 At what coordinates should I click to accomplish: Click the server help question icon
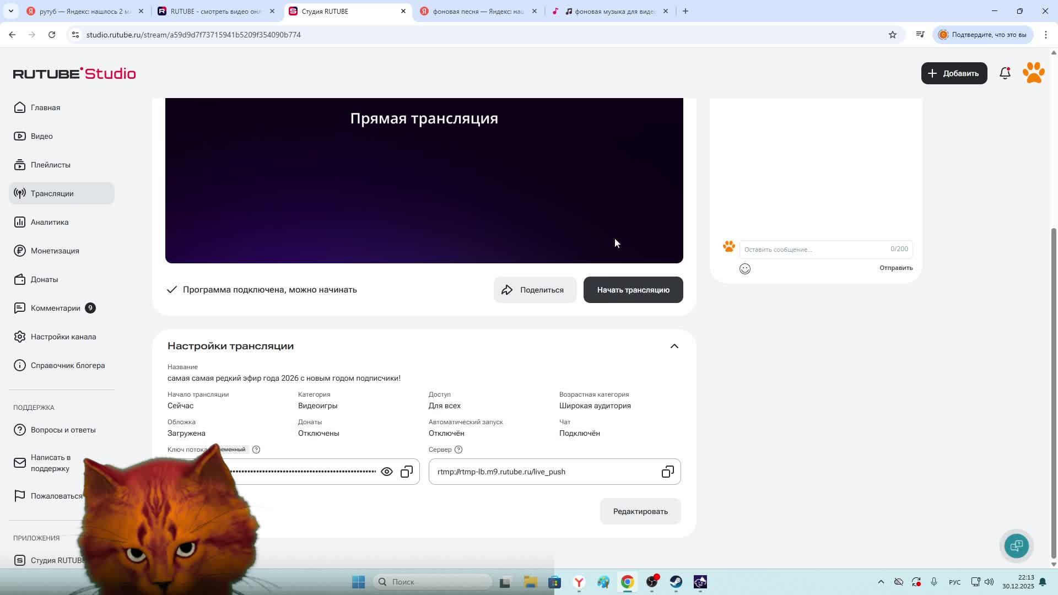(x=458, y=450)
